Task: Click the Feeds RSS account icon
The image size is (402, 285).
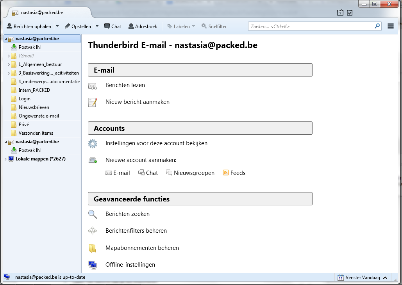Action: [225, 173]
